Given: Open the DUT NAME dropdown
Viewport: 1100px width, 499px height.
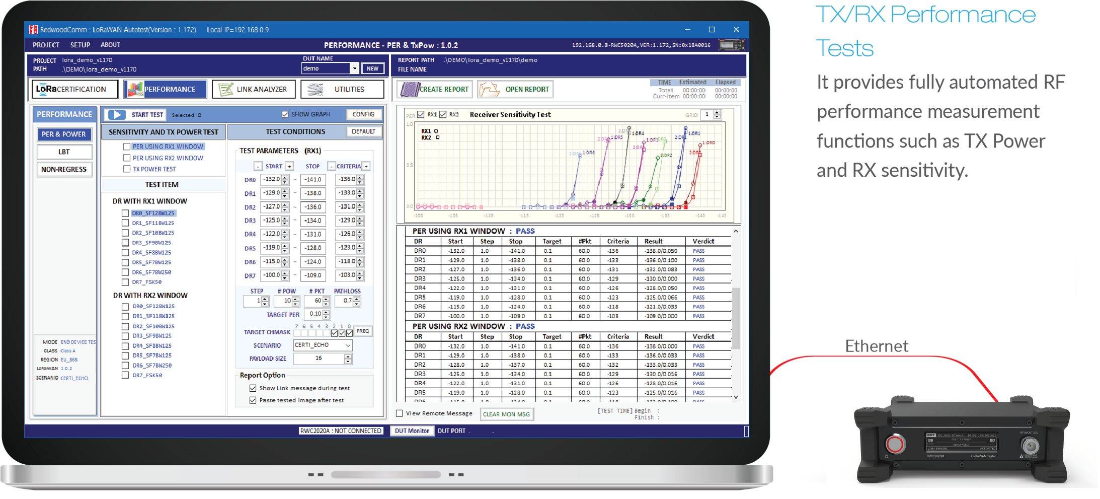Looking at the screenshot, I should click(355, 68).
